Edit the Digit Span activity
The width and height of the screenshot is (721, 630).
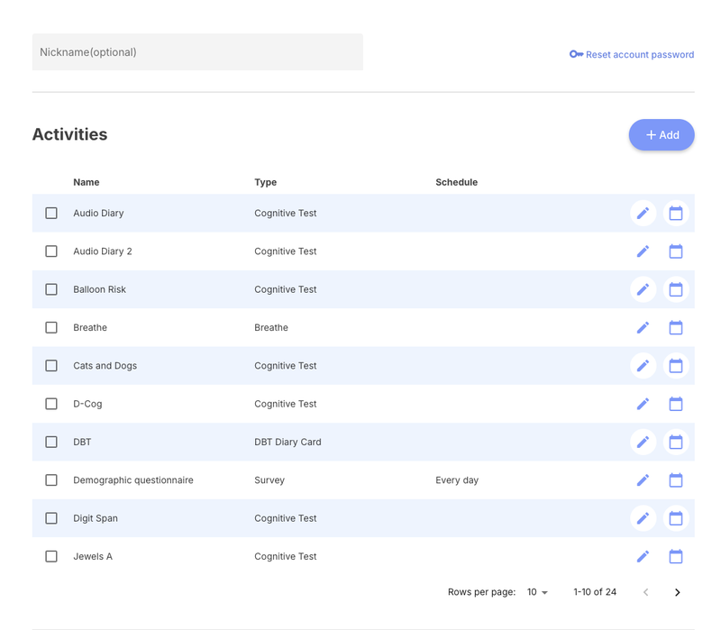tap(643, 518)
